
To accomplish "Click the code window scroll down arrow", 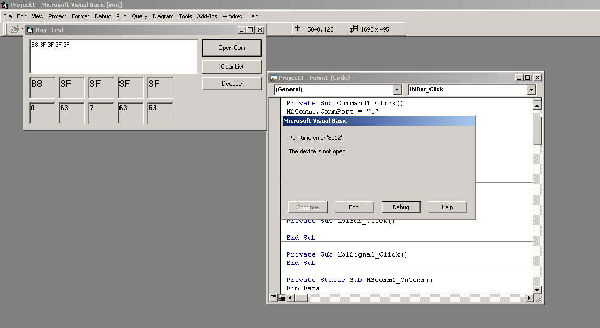I will tap(537, 290).
